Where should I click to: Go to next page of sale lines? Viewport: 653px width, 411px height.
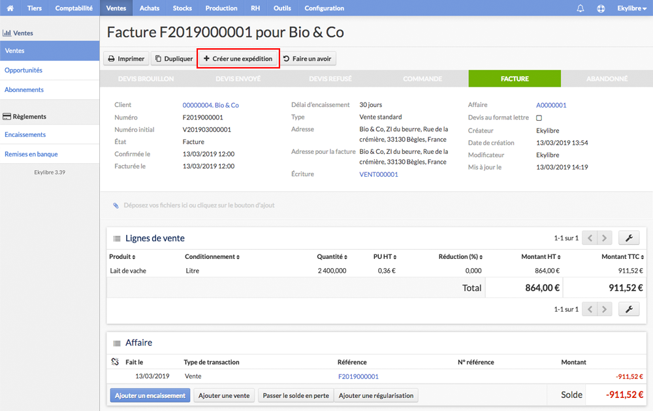605,238
